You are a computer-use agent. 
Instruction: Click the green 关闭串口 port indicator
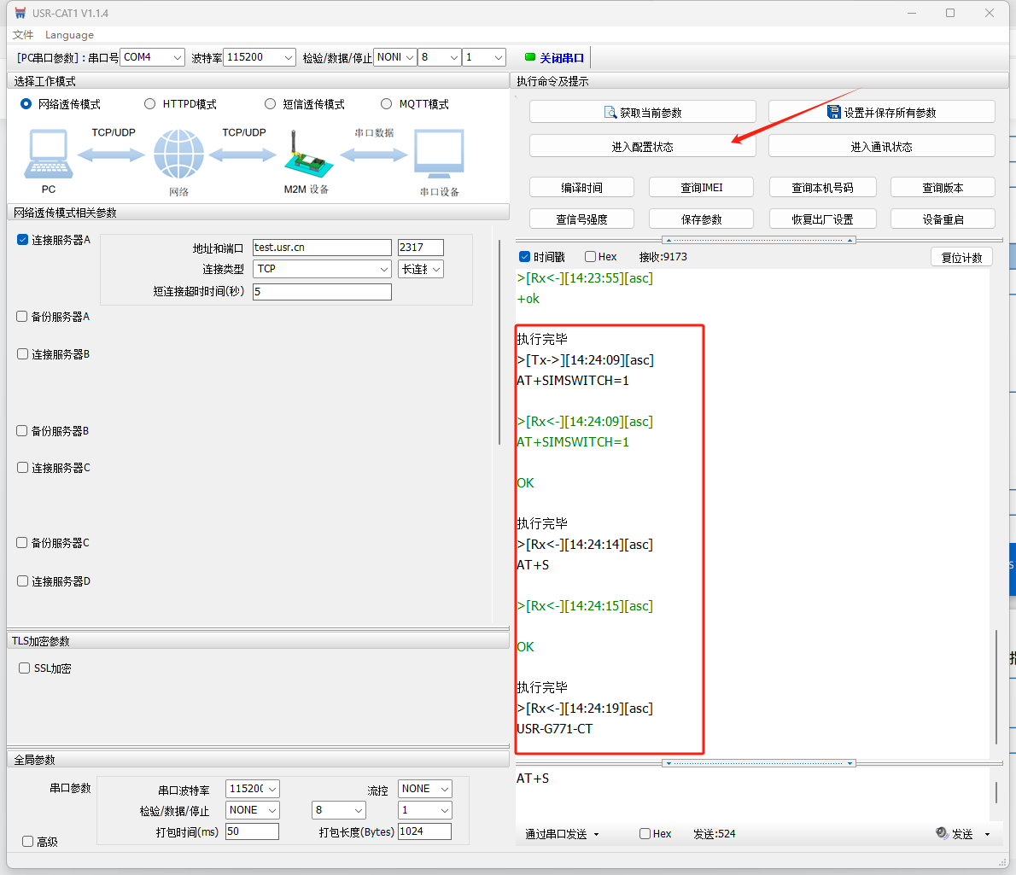point(530,58)
